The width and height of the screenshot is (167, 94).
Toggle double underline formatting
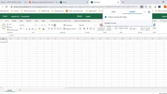coord(29,29)
